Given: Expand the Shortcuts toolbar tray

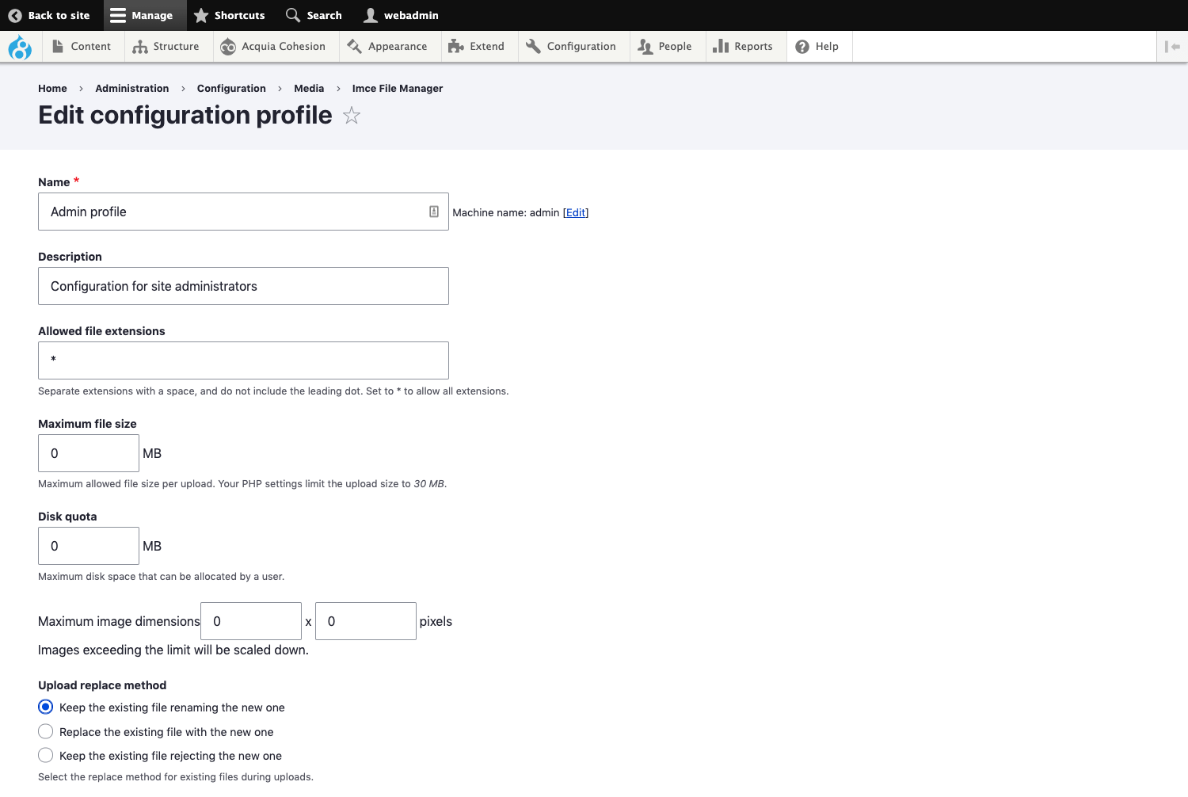Looking at the screenshot, I should click(x=230, y=15).
